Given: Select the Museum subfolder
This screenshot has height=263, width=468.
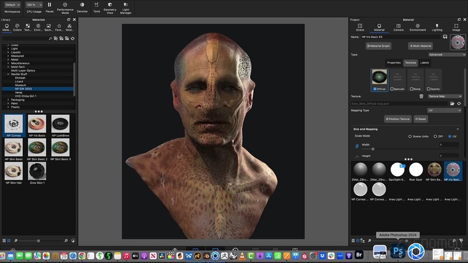Looking at the screenshot, I should [20, 85].
